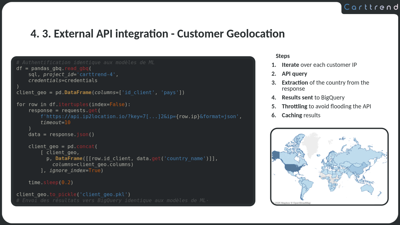The image size is (400, 225).
Task: Click the 'time.sleep(0.2)' code line
Action: click(51, 182)
